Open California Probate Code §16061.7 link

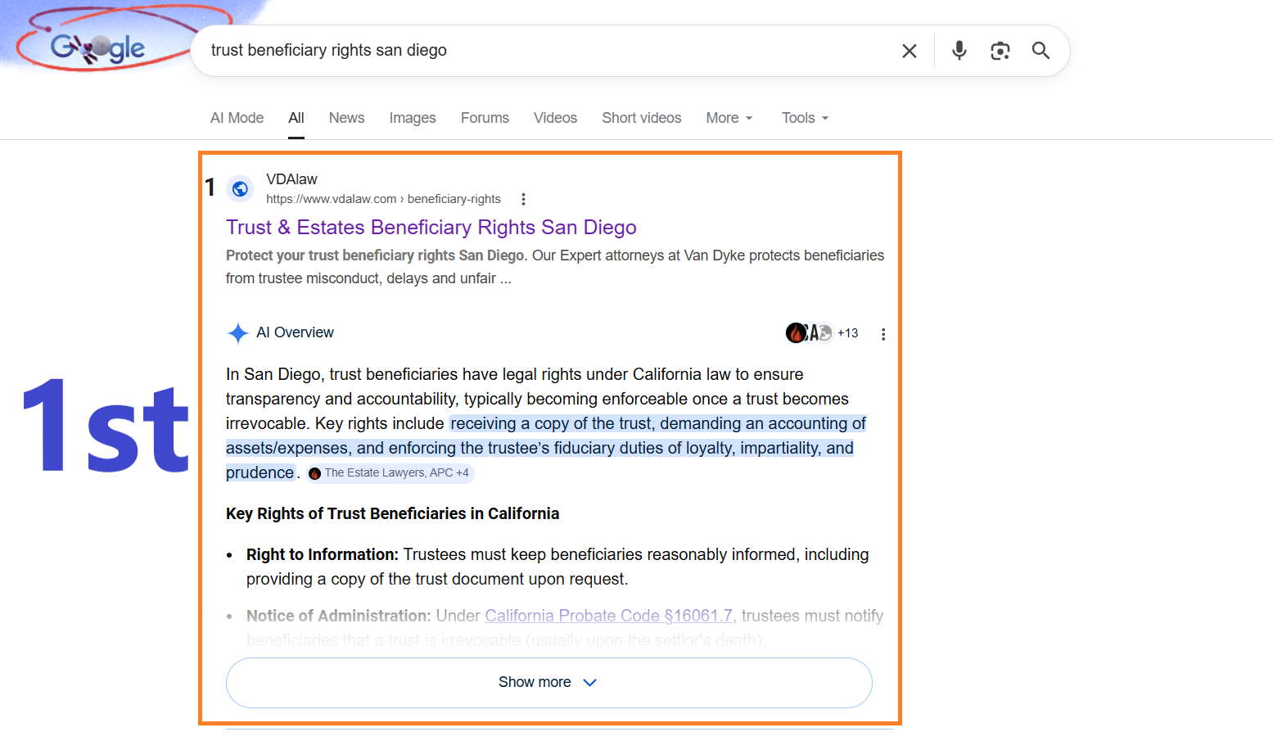[x=608, y=616]
